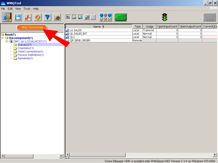Sort by the Usage column header
The image size is (218, 163).
pyautogui.click(x=149, y=26)
